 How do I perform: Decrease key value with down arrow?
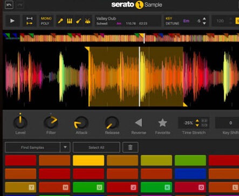[204, 23]
